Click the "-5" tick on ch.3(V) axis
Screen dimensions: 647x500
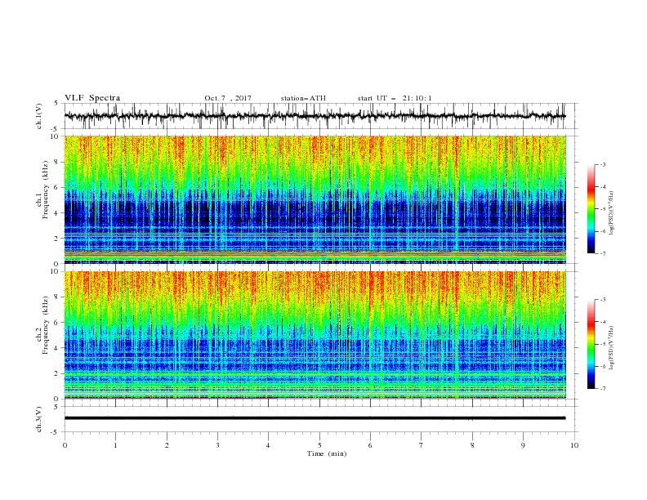click(x=56, y=432)
